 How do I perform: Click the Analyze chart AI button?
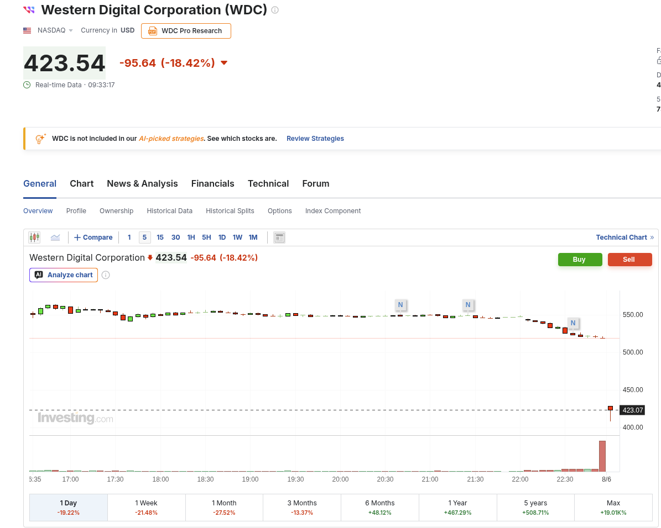coord(64,275)
